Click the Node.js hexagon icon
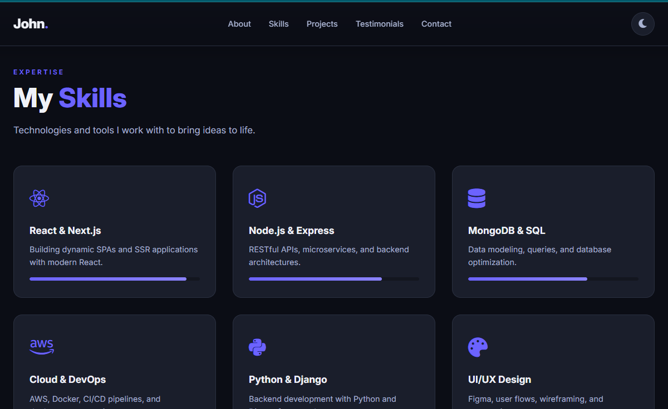The height and width of the screenshot is (409, 668). point(257,198)
